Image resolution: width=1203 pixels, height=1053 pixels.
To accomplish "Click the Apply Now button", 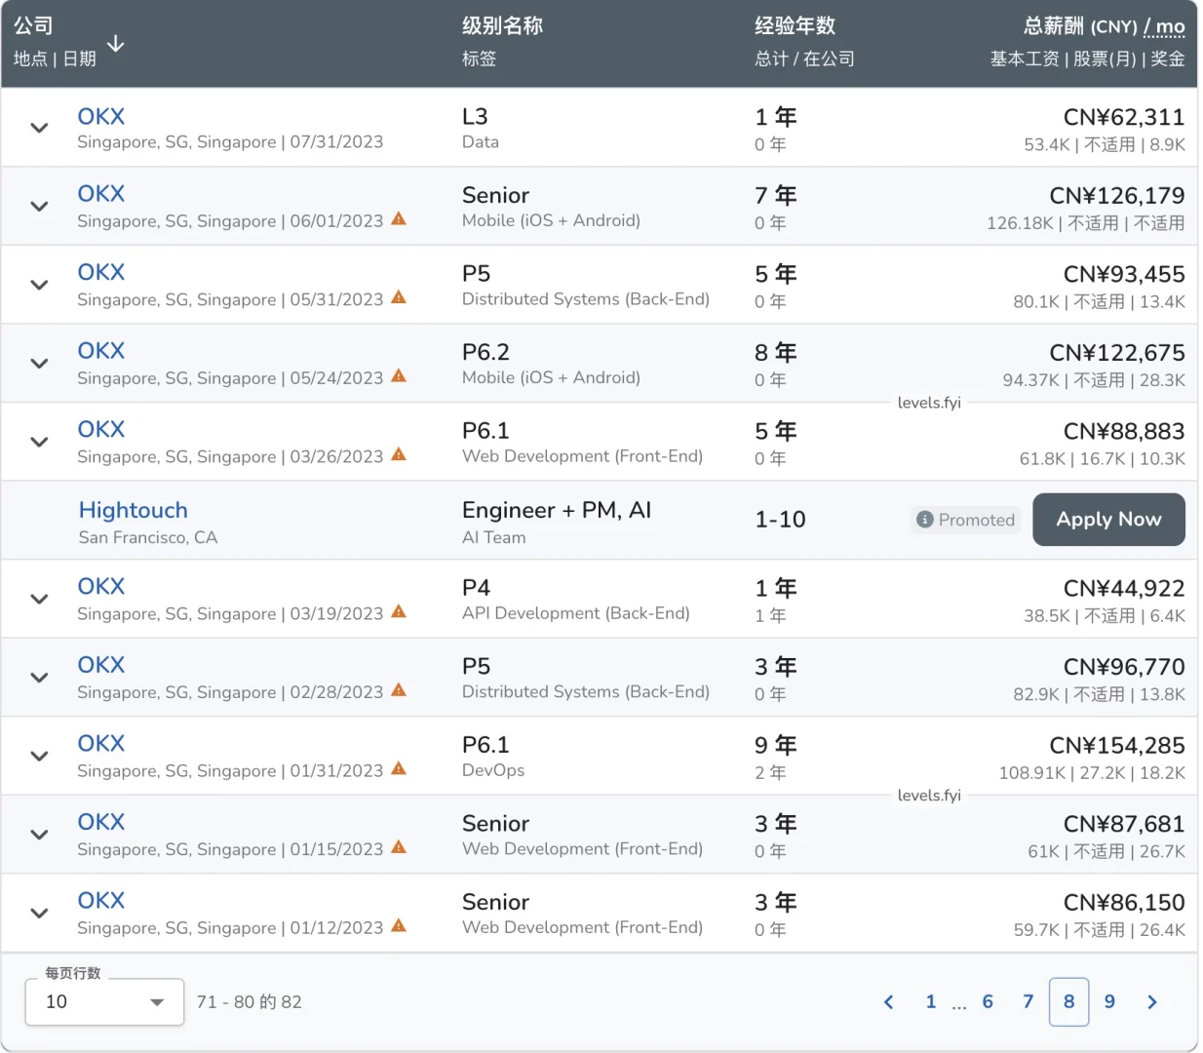I will coord(1108,520).
